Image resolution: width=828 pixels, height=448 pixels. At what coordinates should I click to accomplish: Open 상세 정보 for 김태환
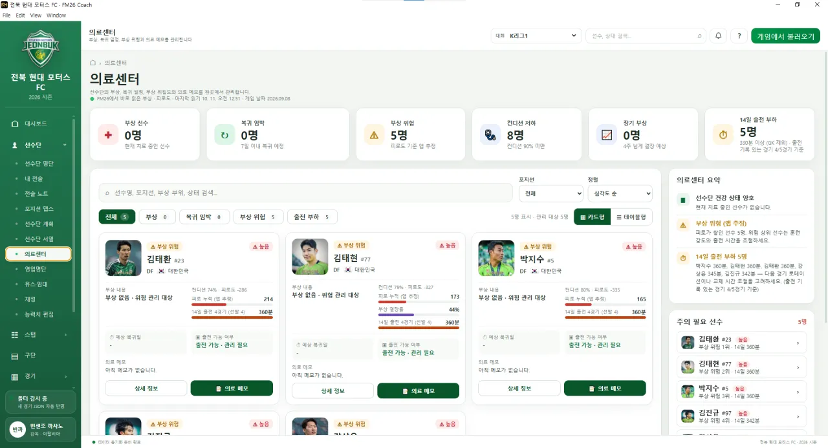click(x=146, y=389)
